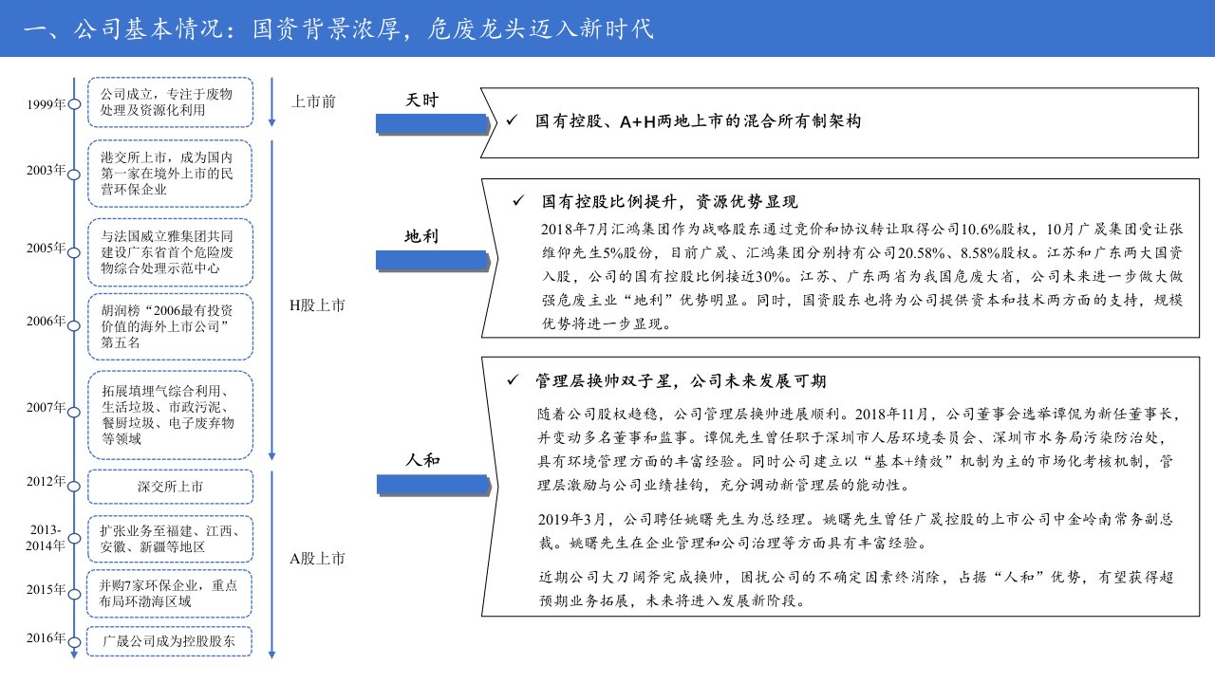Click the text 国有控股、A+H两地上市的混合所有制架构
The height and width of the screenshot is (683, 1215).
point(698,121)
